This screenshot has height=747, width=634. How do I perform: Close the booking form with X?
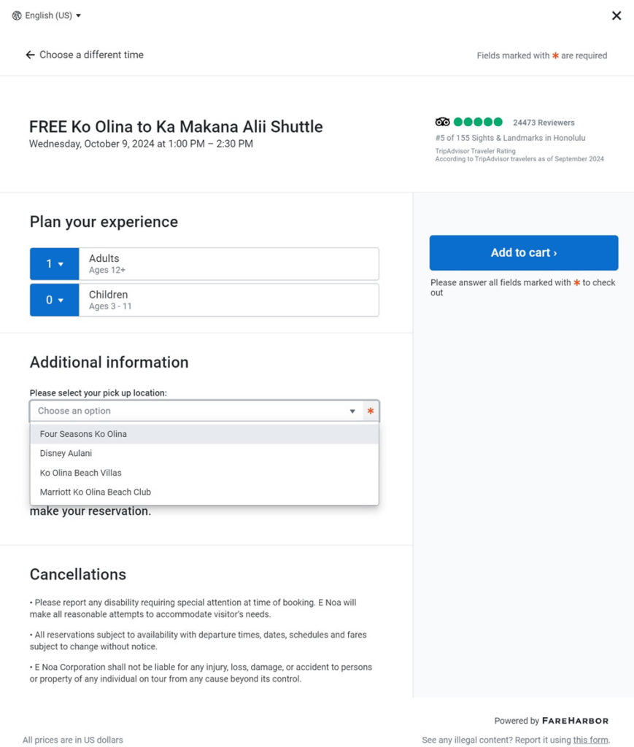point(616,15)
